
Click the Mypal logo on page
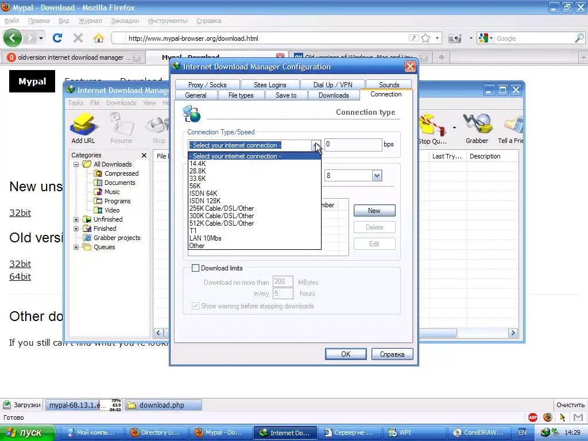pos(32,82)
